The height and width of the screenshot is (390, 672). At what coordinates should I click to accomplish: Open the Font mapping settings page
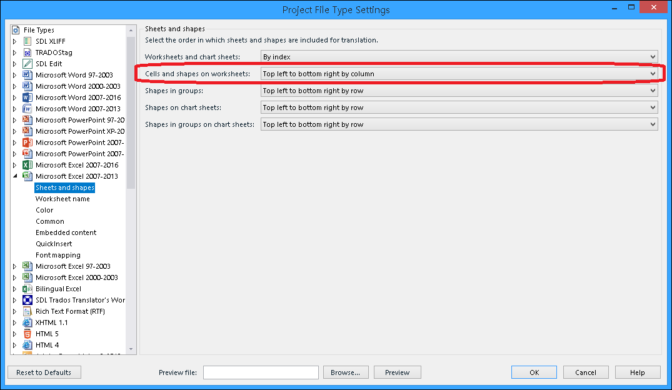click(x=58, y=255)
